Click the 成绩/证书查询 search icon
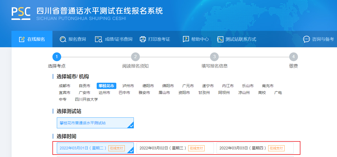337x157 pixels. (x=98, y=39)
